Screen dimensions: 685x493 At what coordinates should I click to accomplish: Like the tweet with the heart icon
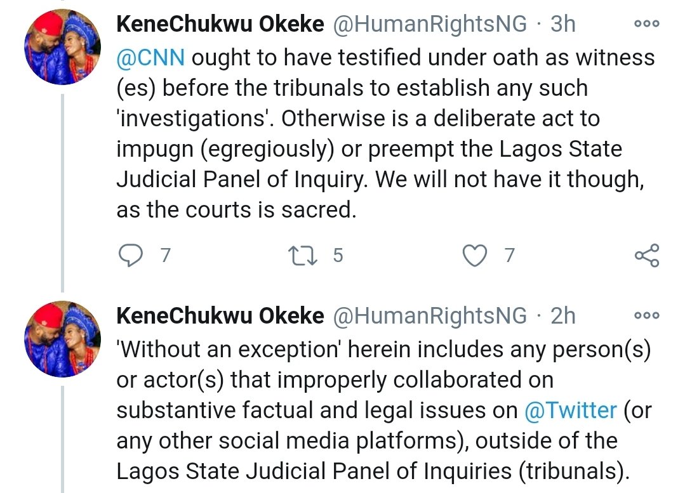click(x=473, y=256)
